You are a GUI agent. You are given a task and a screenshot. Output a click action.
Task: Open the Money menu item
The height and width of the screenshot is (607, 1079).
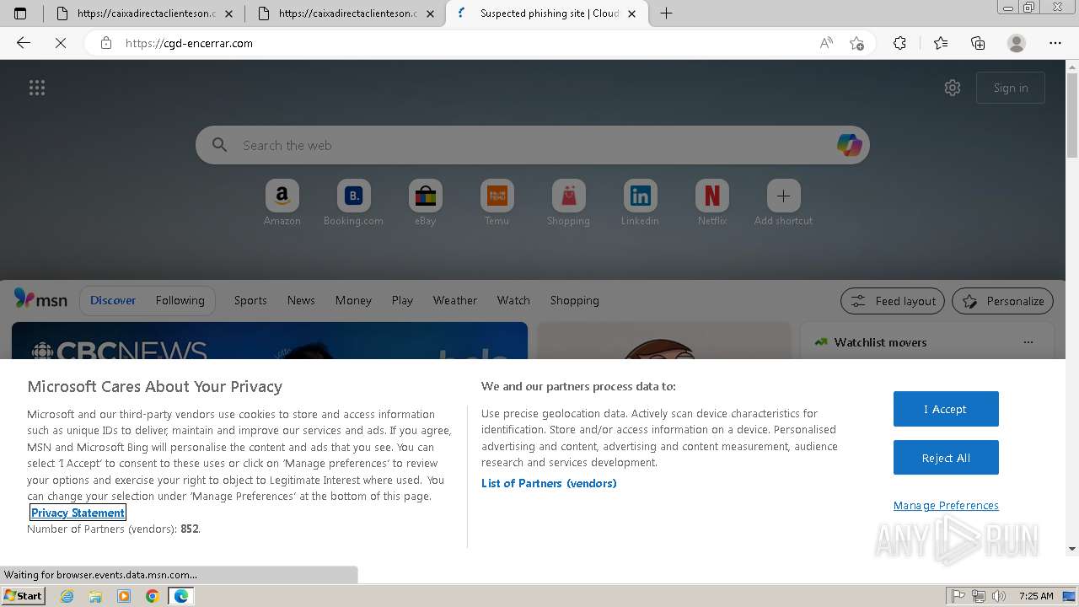click(353, 300)
